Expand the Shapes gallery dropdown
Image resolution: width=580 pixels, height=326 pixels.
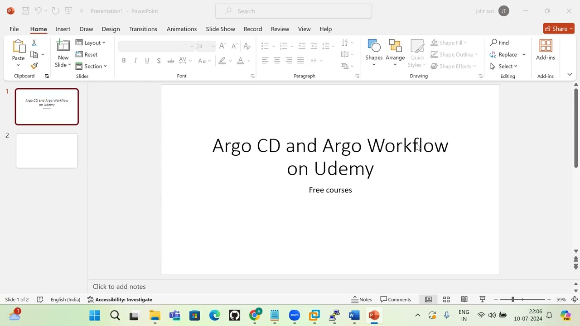point(374,64)
